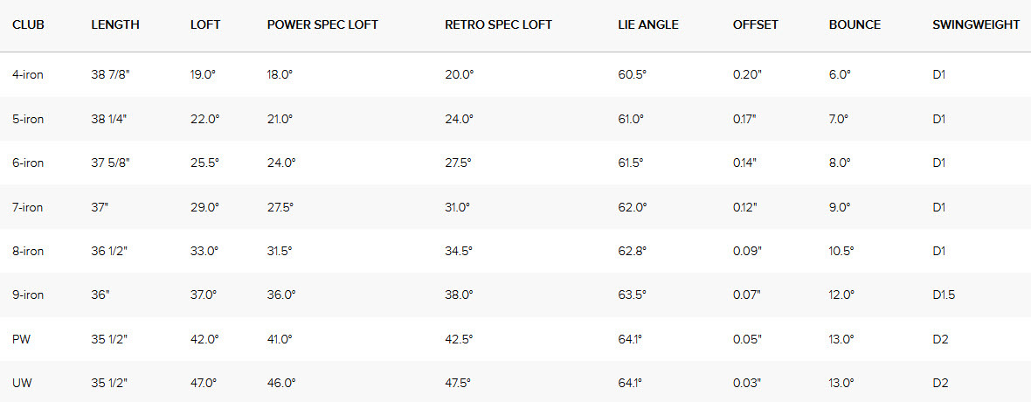Click the PW club name
The height and width of the screenshot is (402, 1031).
[x=21, y=339]
